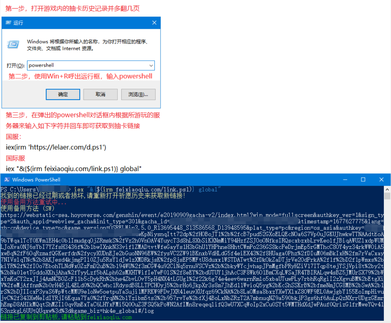The image size is (391, 323).
Task: Click the Run dialog icon in title bar
Action: [x=8, y=23]
